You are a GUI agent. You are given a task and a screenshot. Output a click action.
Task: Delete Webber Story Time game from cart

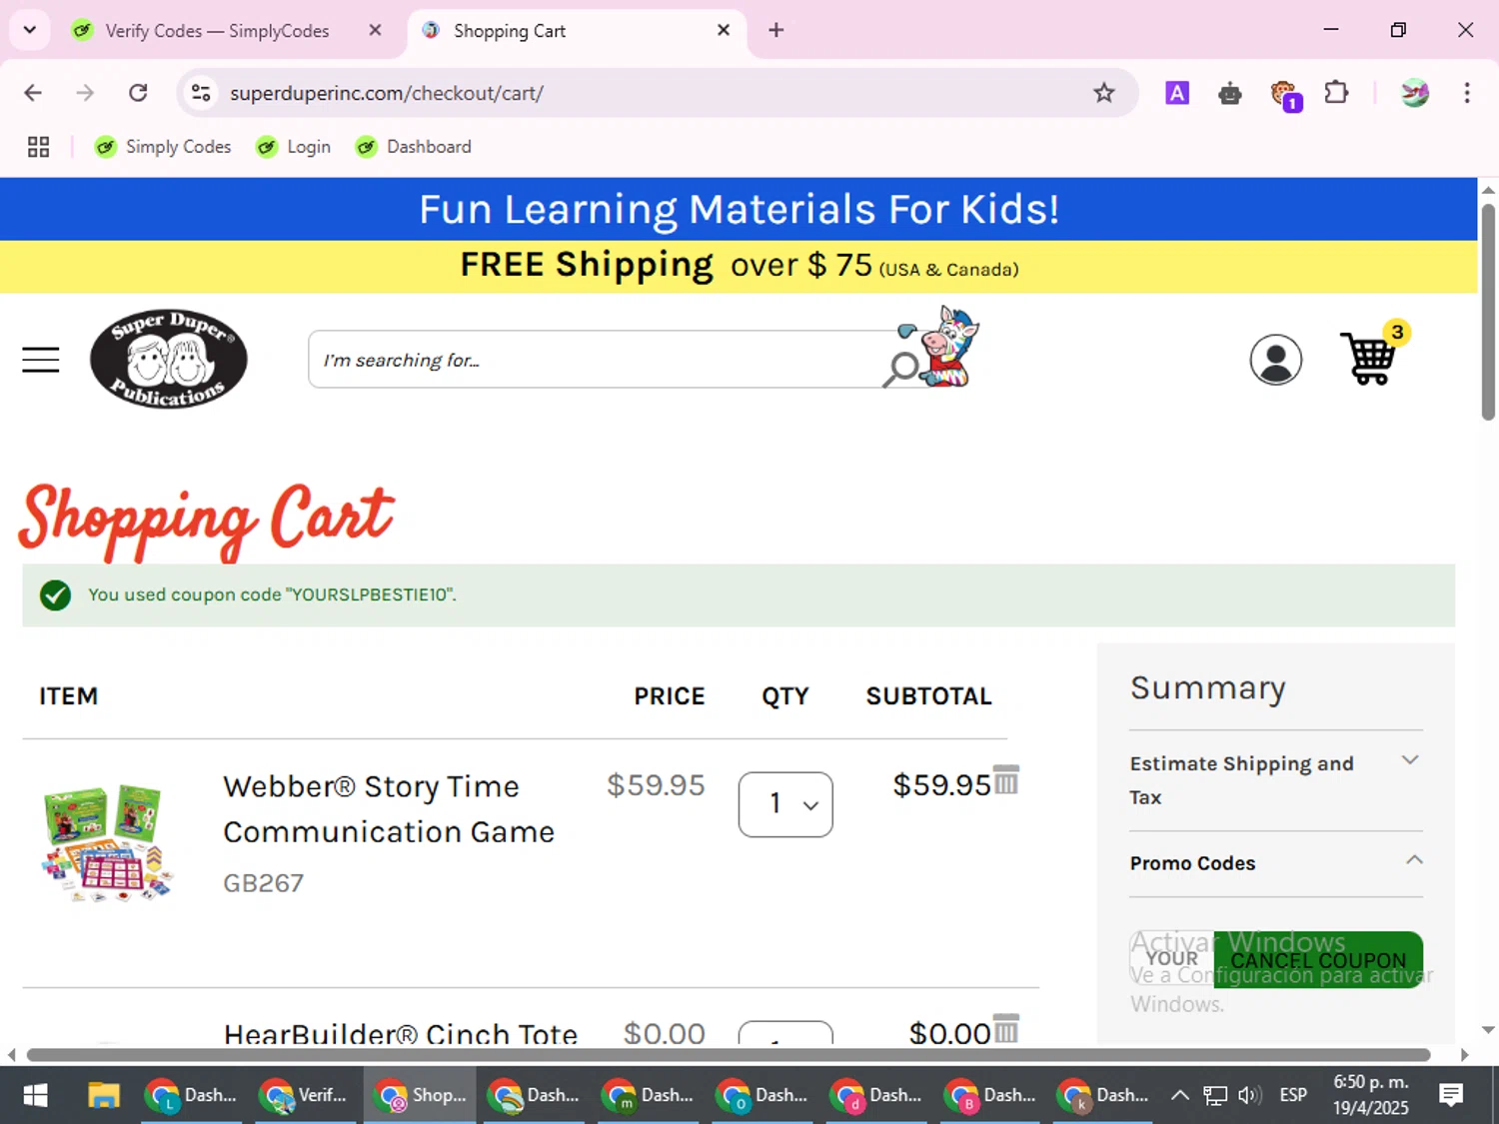(x=1006, y=779)
